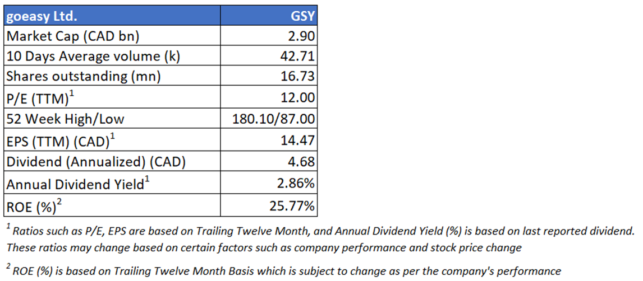Click the Dividend (Annualized) (CAD) label

94,163
